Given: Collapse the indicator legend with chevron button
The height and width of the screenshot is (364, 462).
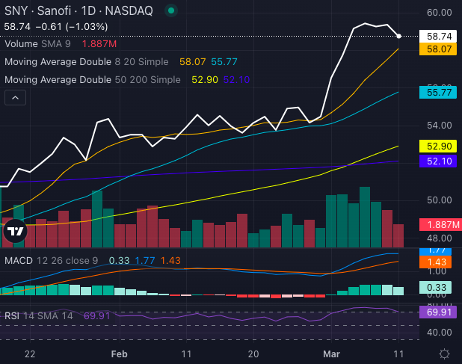Looking at the screenshot, I should tap(15, 97).
